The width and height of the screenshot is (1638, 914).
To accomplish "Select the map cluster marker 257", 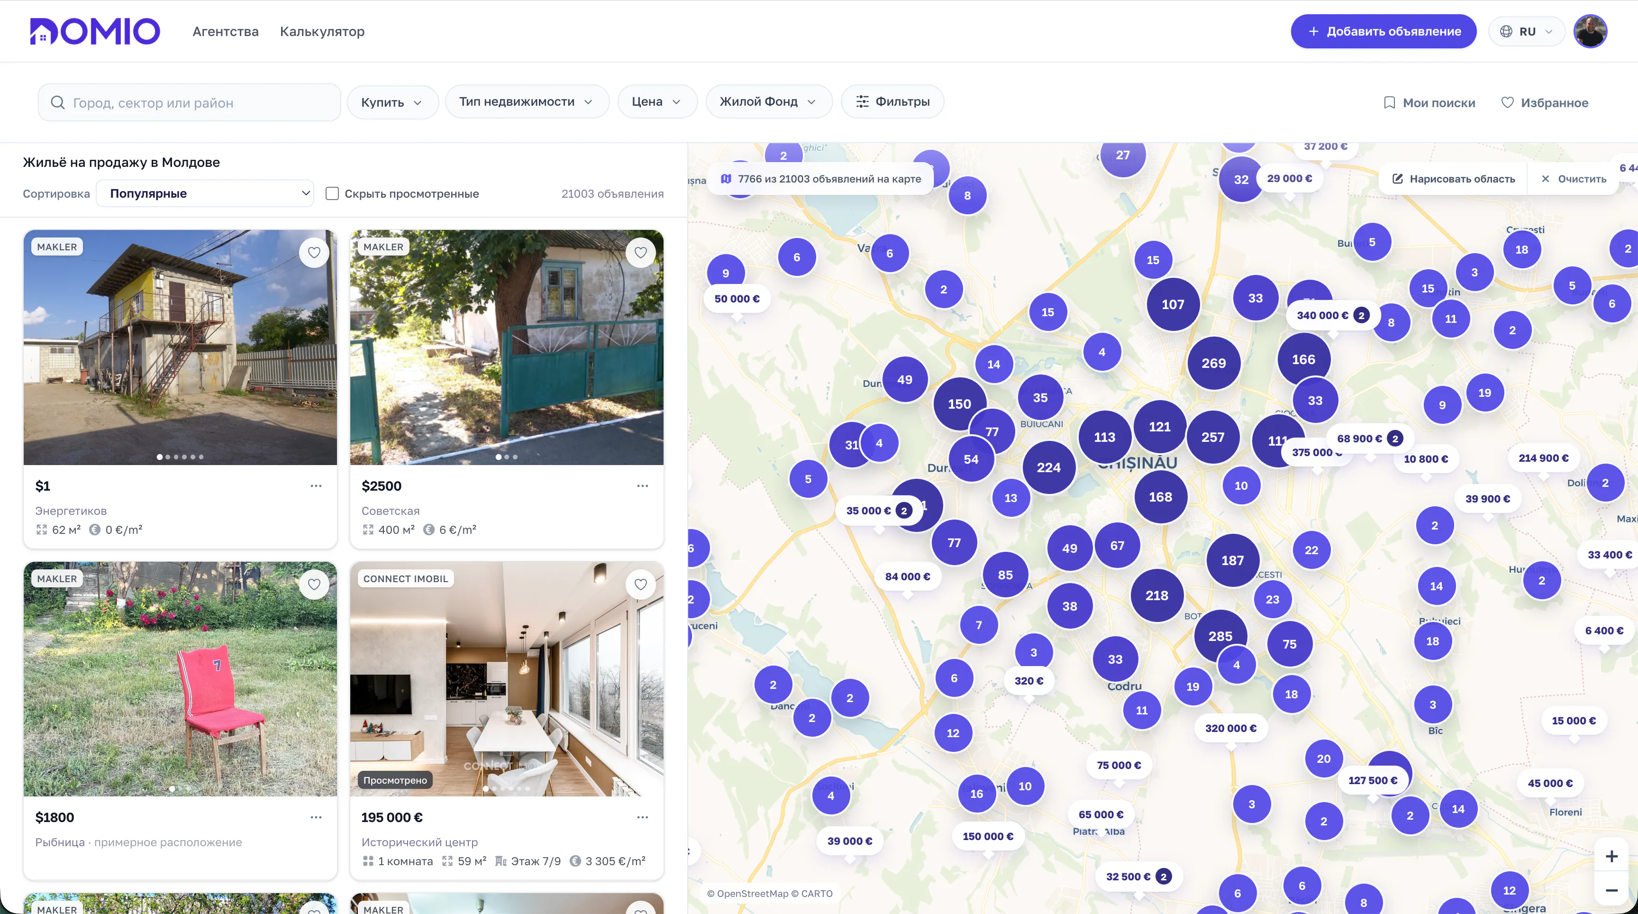I will pos(1212,437).
